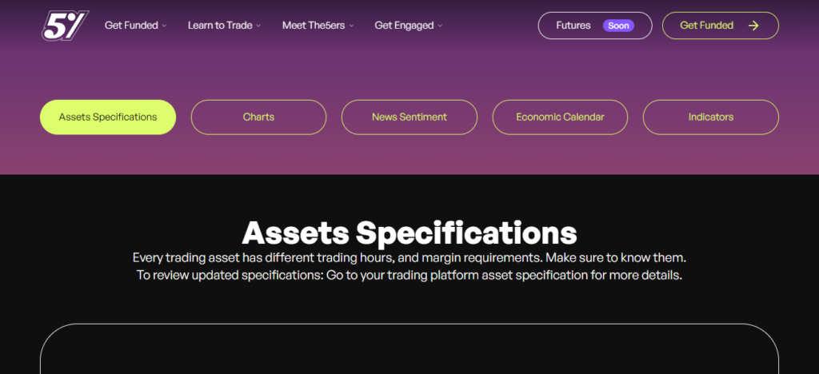Expand the Get Funded menu chevron
Viewport: 819px width, 374px height.
[x=165, y=26]
